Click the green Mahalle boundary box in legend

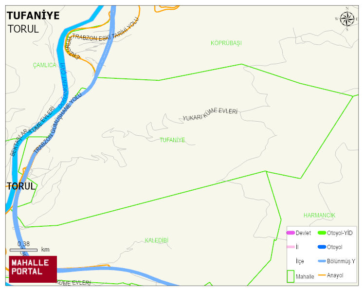point(291,276)
